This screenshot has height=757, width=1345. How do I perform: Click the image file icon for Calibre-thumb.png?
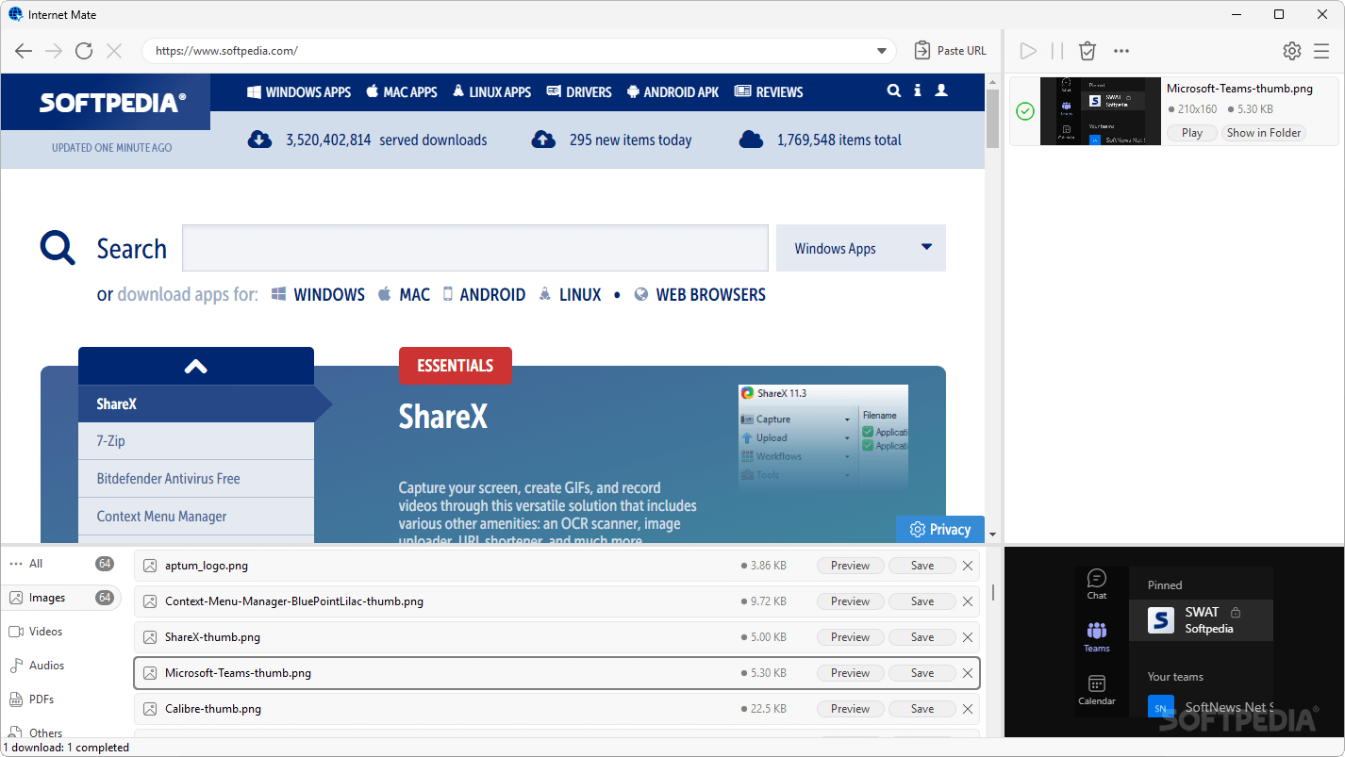[x=150, y=709]
